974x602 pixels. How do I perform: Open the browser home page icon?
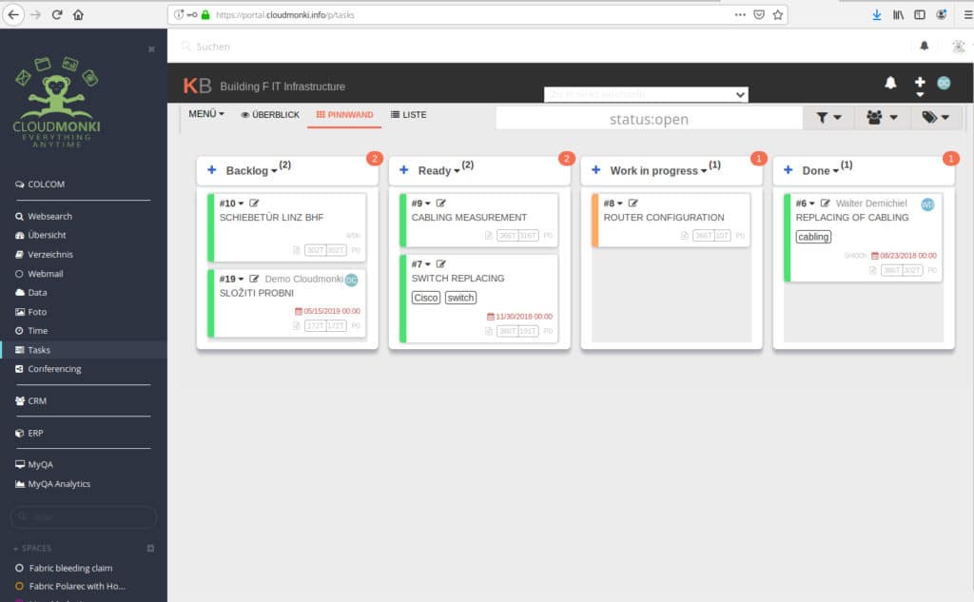coord(78,14)
